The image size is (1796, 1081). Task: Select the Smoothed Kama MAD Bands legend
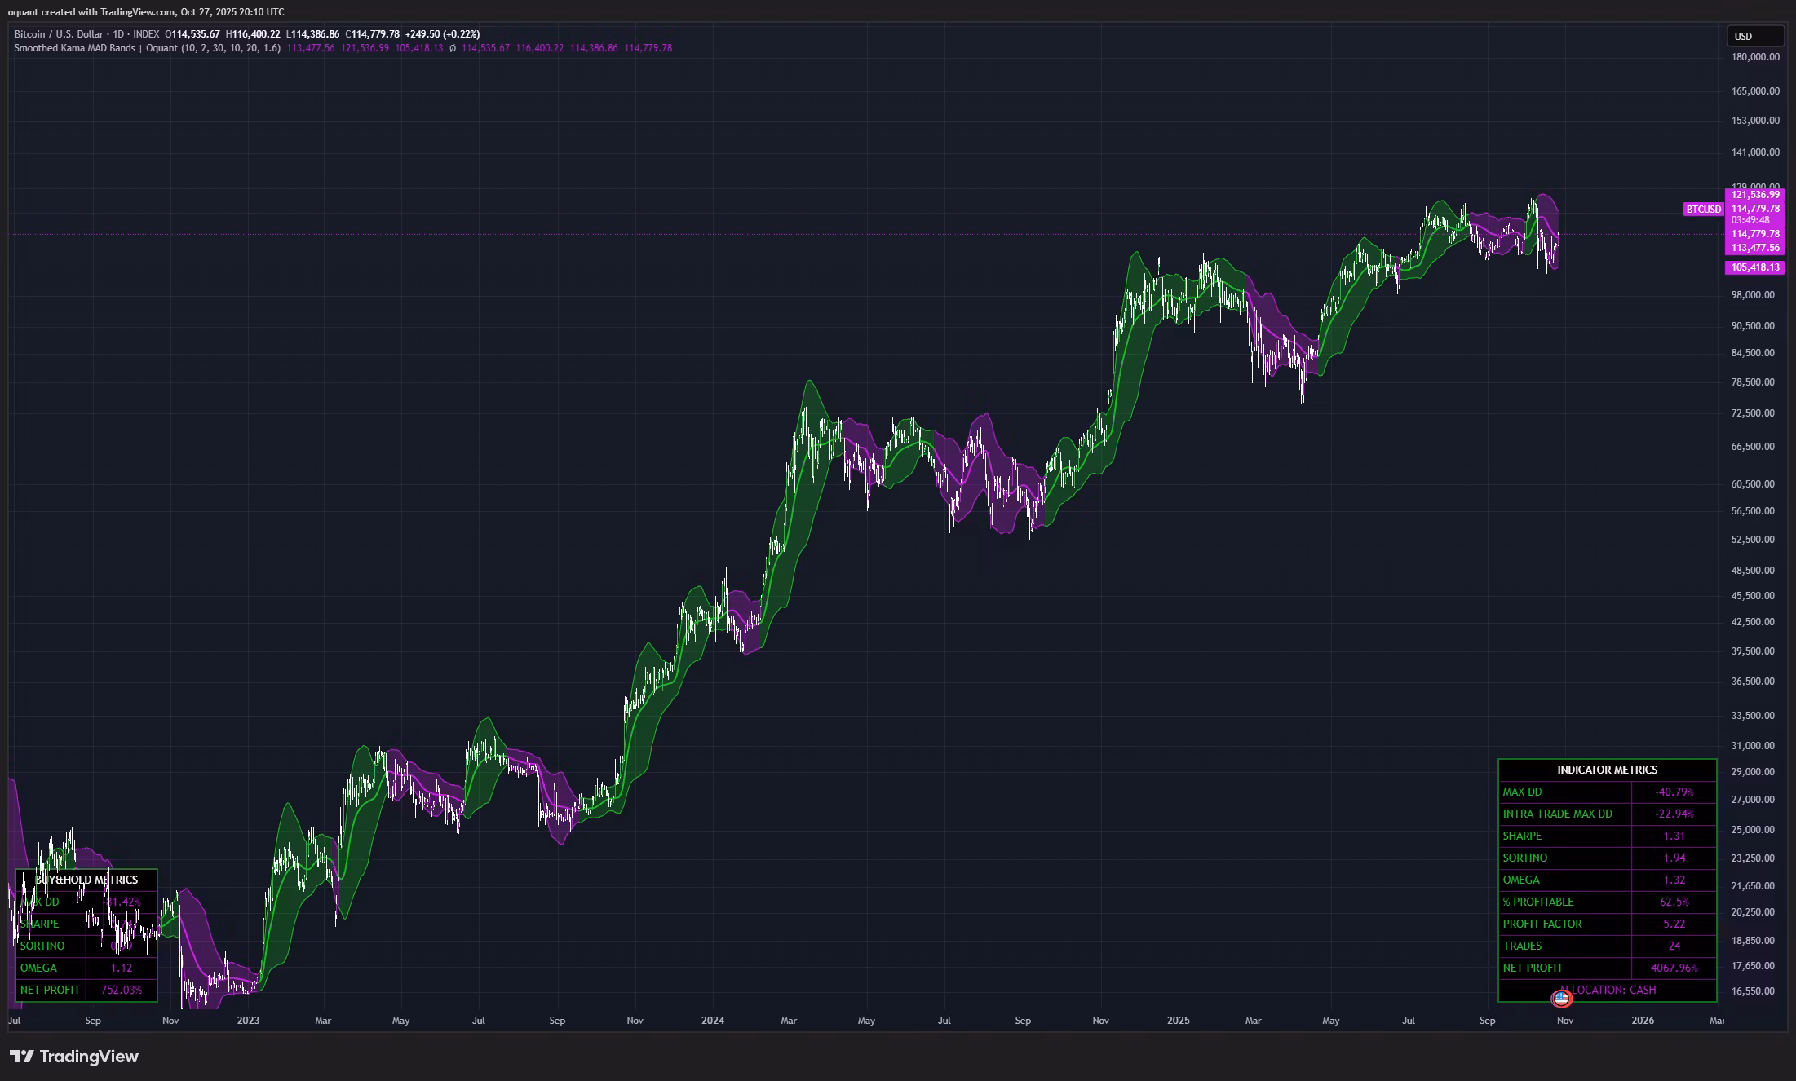pos(77,48)
